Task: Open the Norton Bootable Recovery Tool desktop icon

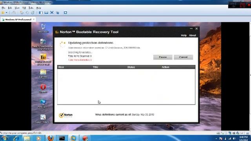Action: 43,60
